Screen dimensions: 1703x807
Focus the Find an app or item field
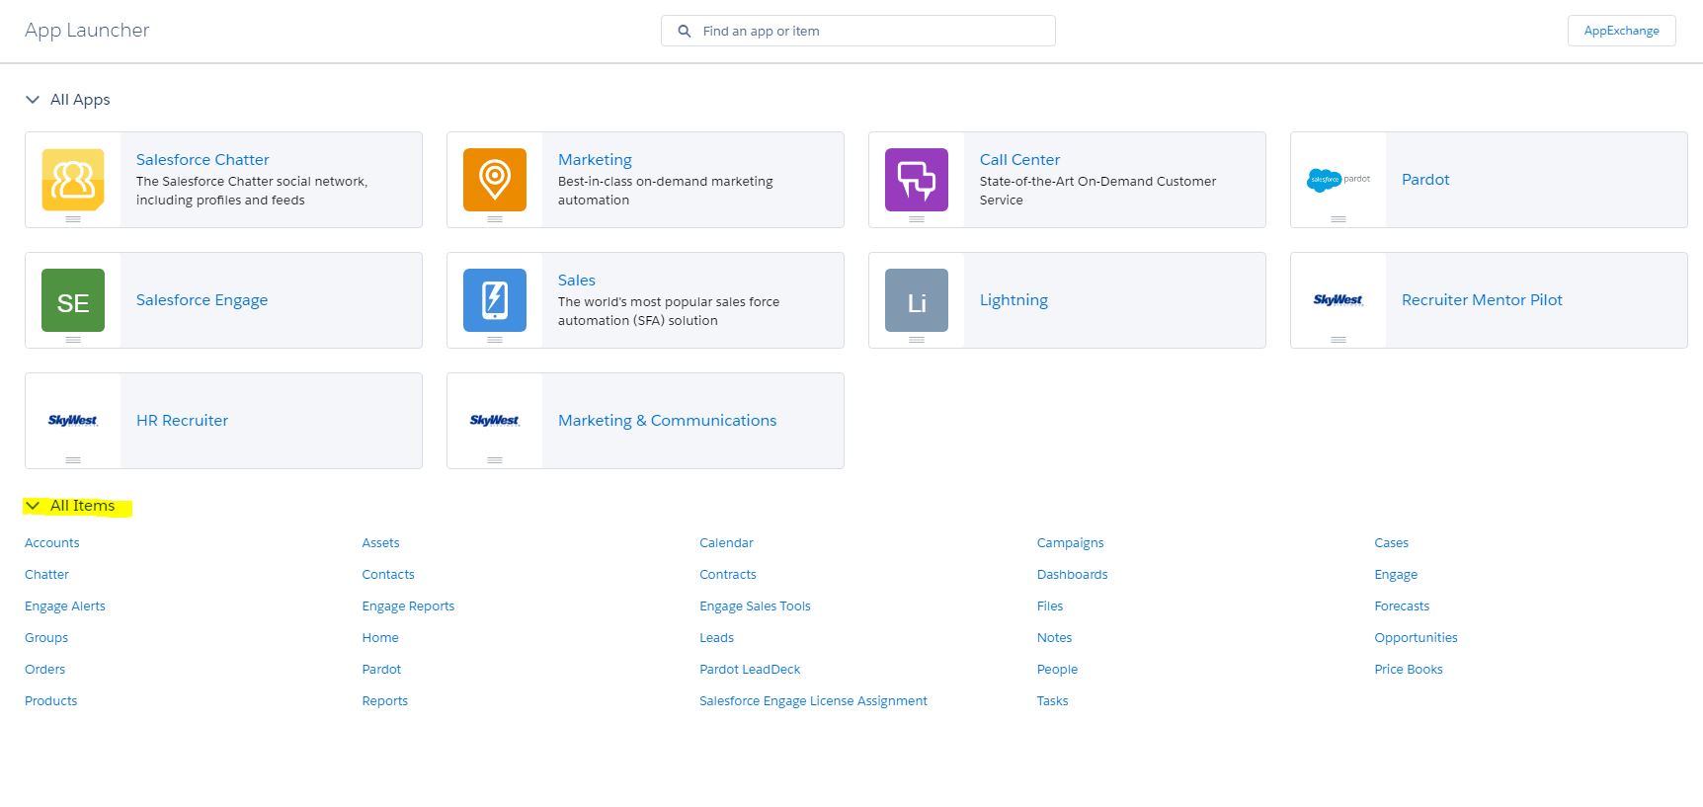tap(857, 31)
